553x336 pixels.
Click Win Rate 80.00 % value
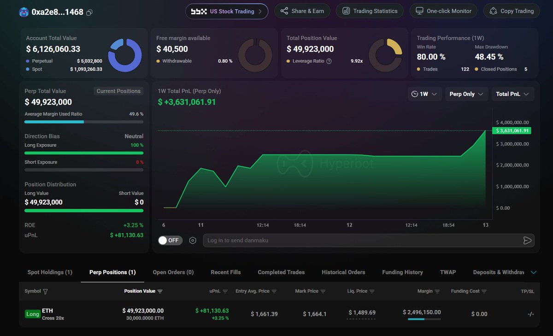pos(431,57)
